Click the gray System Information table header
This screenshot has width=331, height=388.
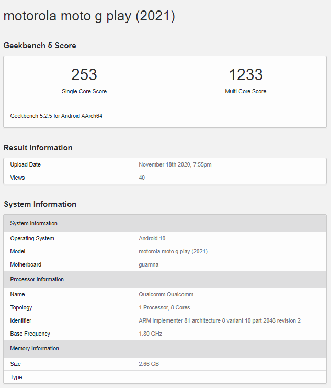(x=165, y=223)
